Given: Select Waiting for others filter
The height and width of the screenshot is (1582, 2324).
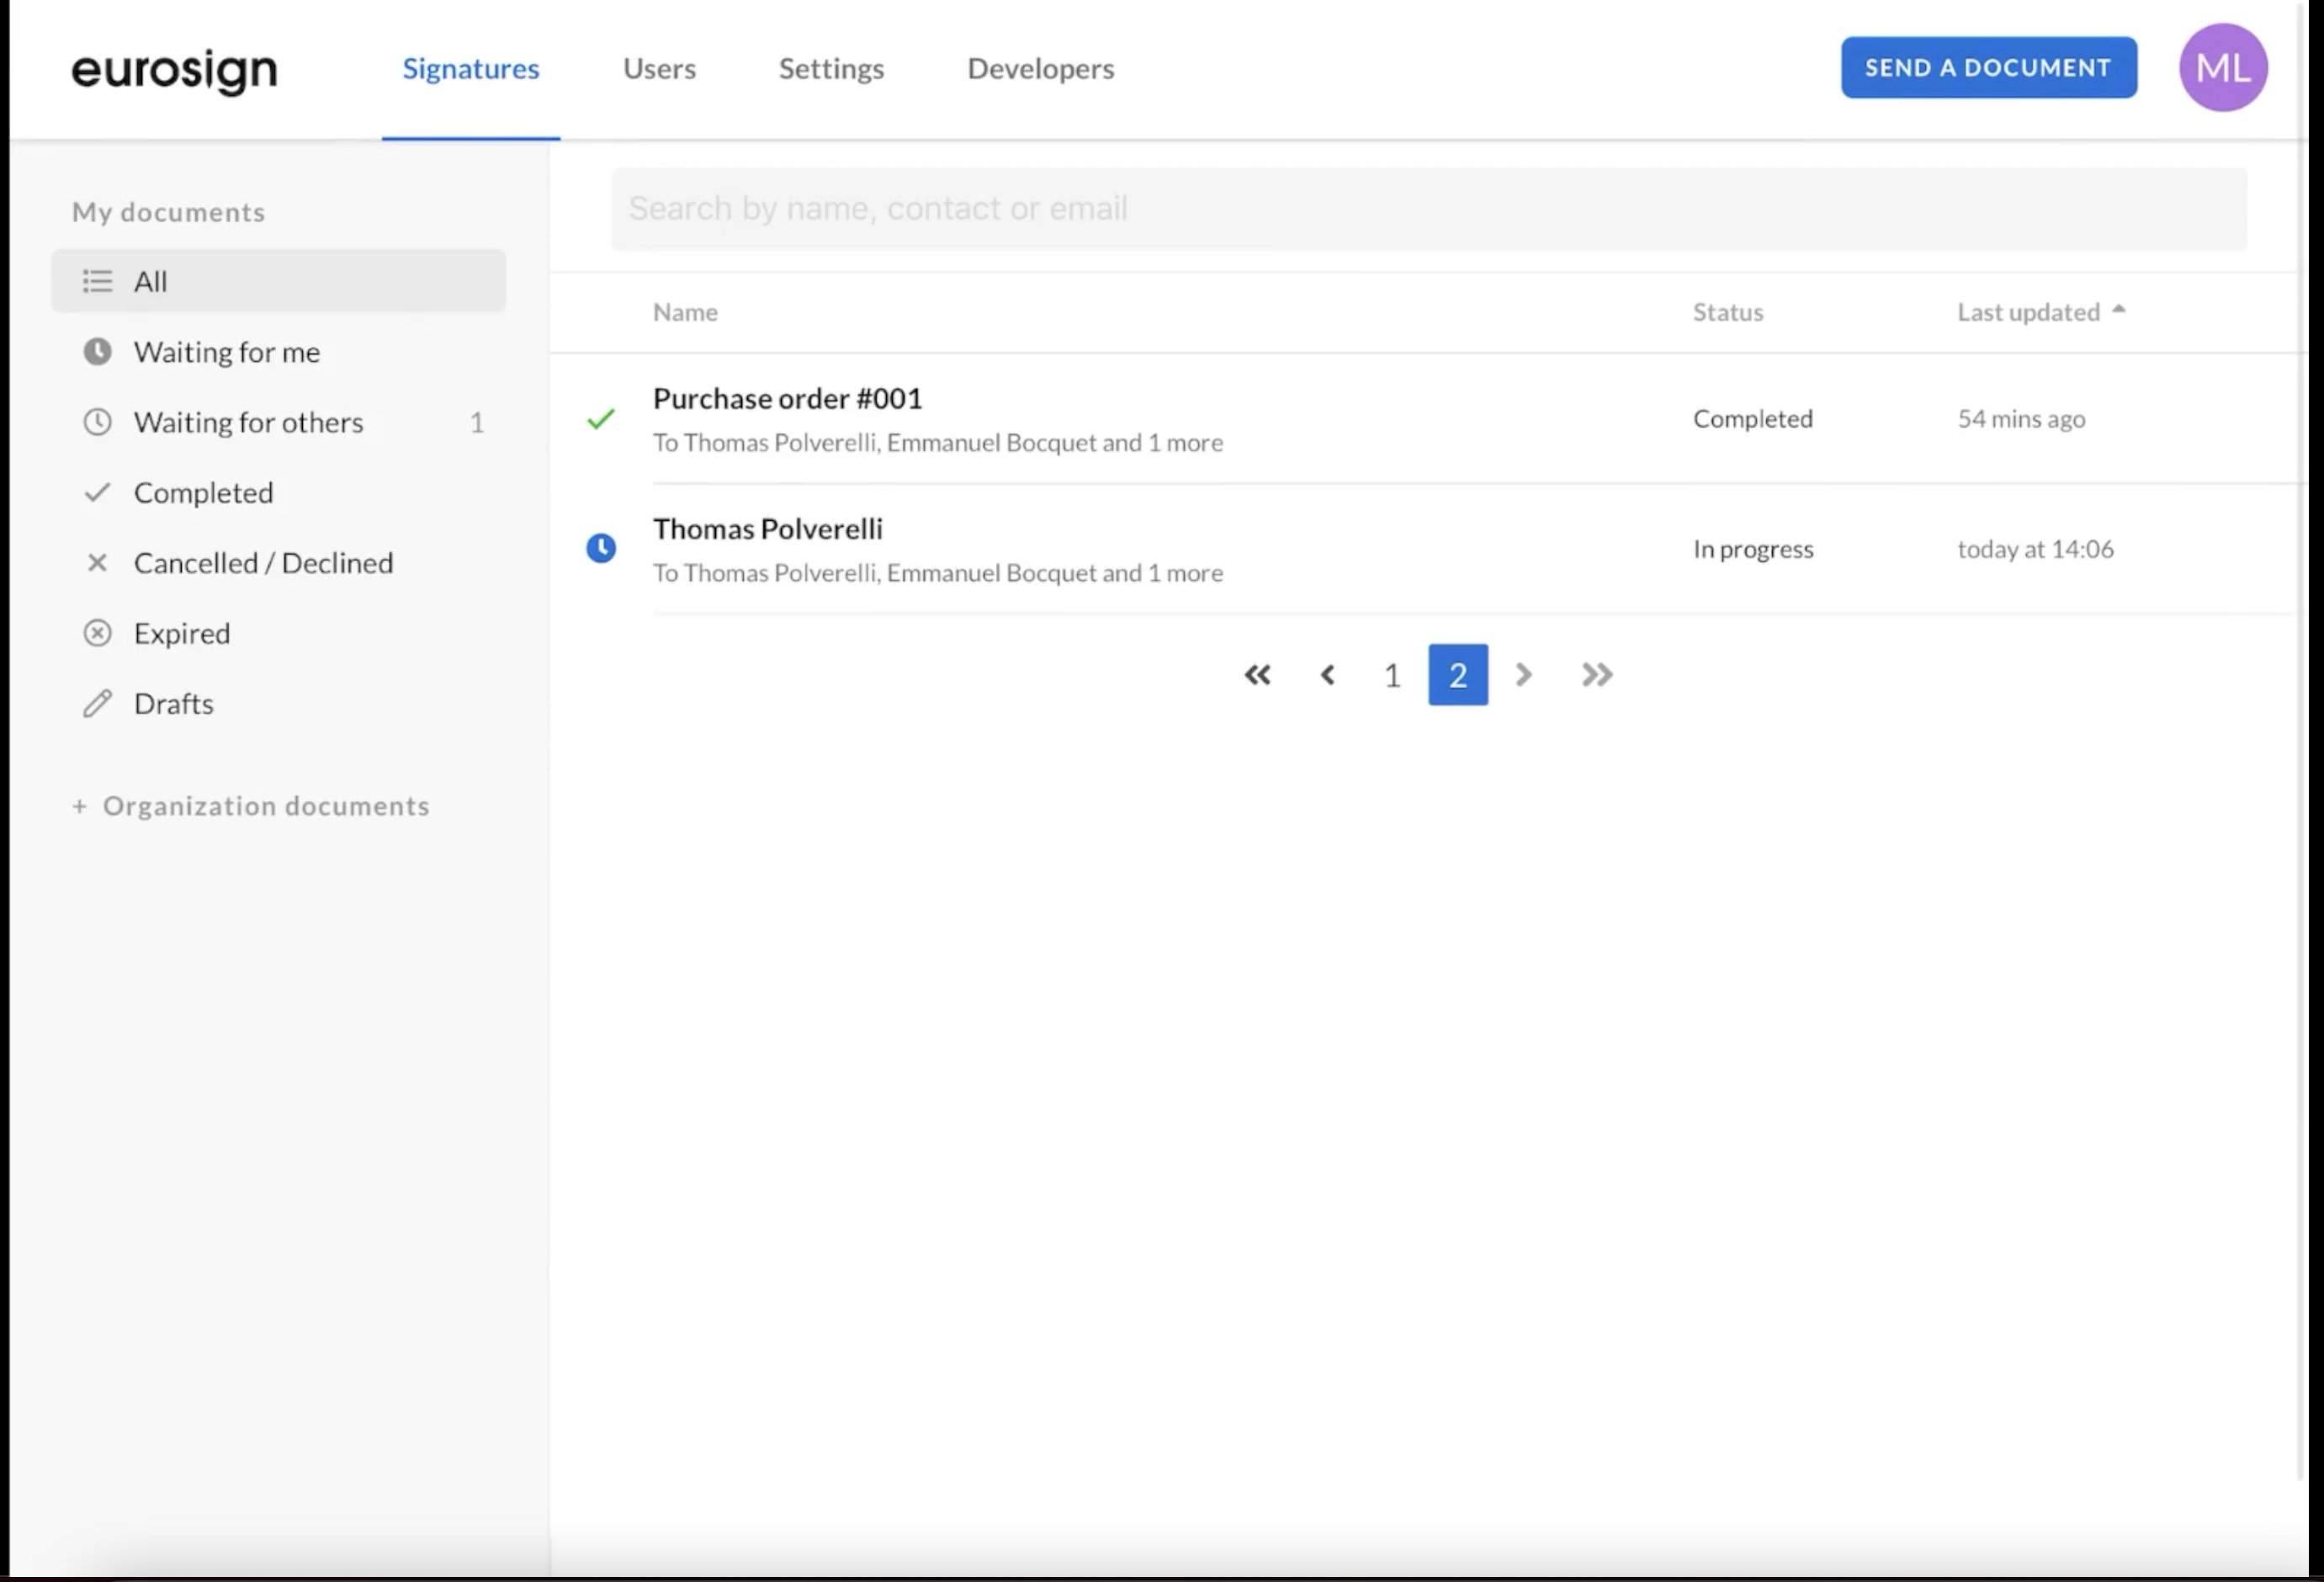Looking at the screenshot, I should [247, 420].
